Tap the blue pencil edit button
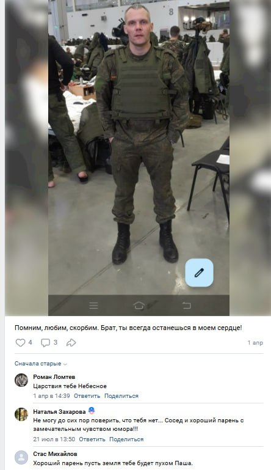Screen dimensions: 271x470 (199, 273)
